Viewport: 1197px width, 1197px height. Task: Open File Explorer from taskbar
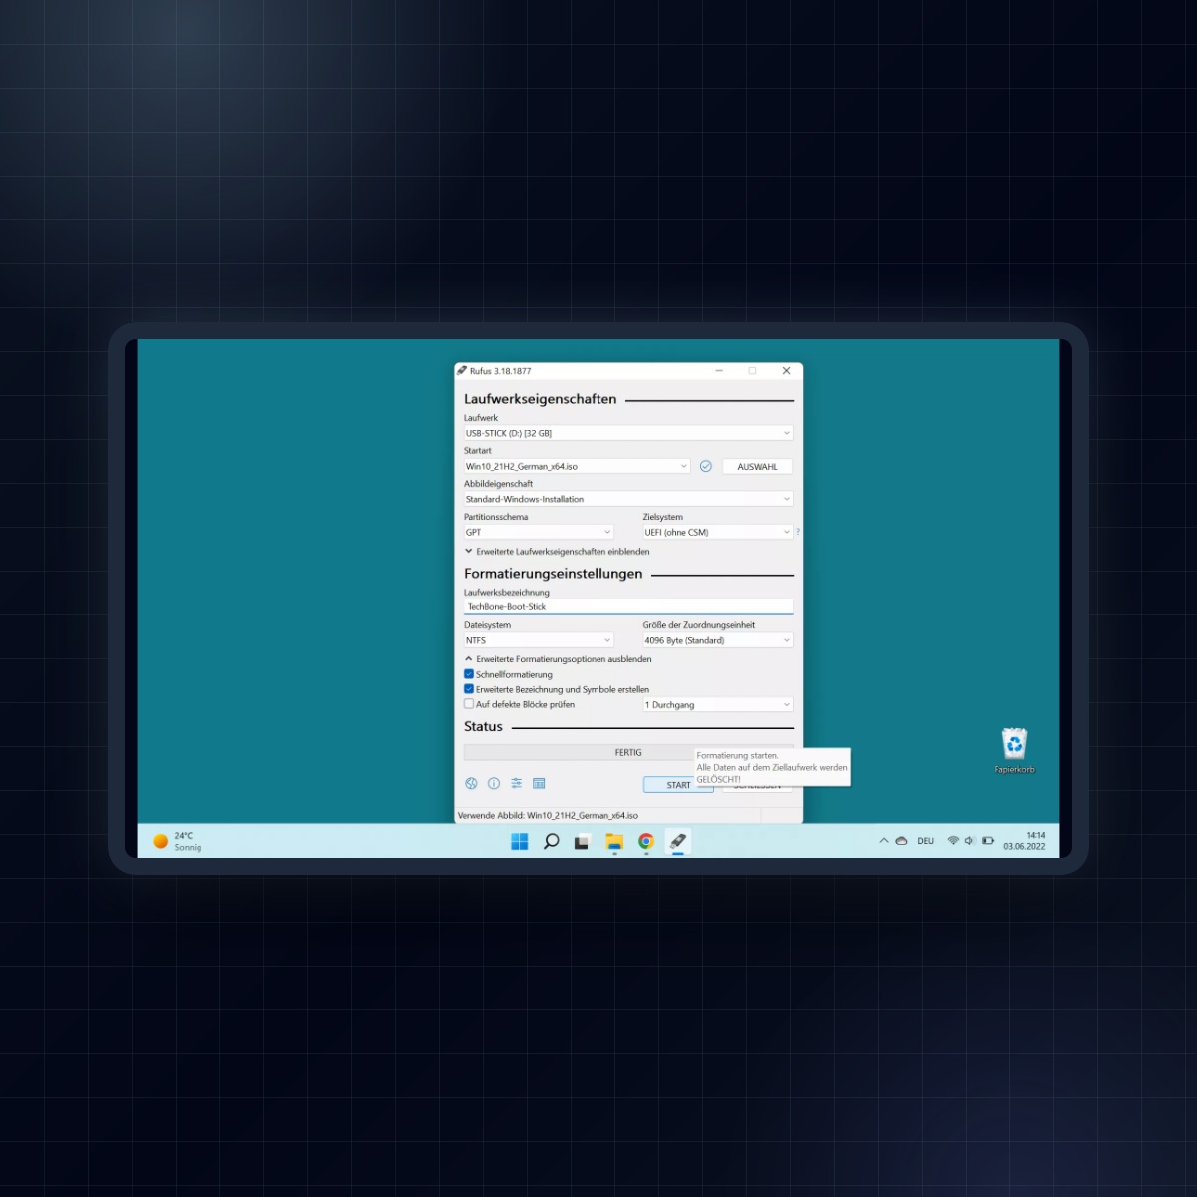pyautogui.click(x=614, y=842)
